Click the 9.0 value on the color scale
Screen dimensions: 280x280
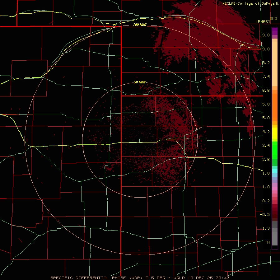(x=266, y=49)
